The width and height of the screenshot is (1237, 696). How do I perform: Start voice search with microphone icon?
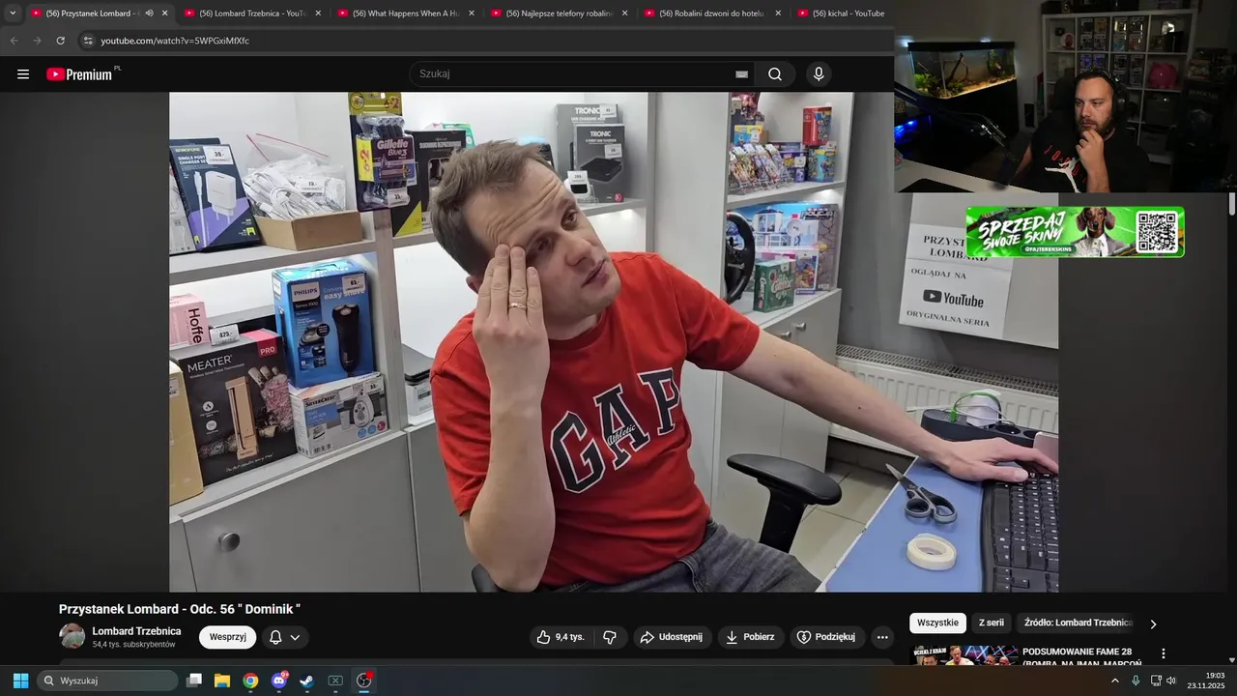[819, 74]
